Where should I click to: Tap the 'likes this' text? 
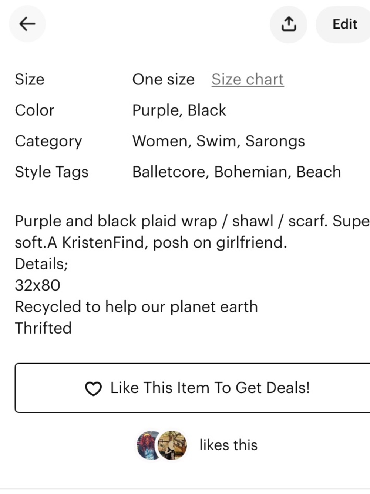tap(228, 445)
